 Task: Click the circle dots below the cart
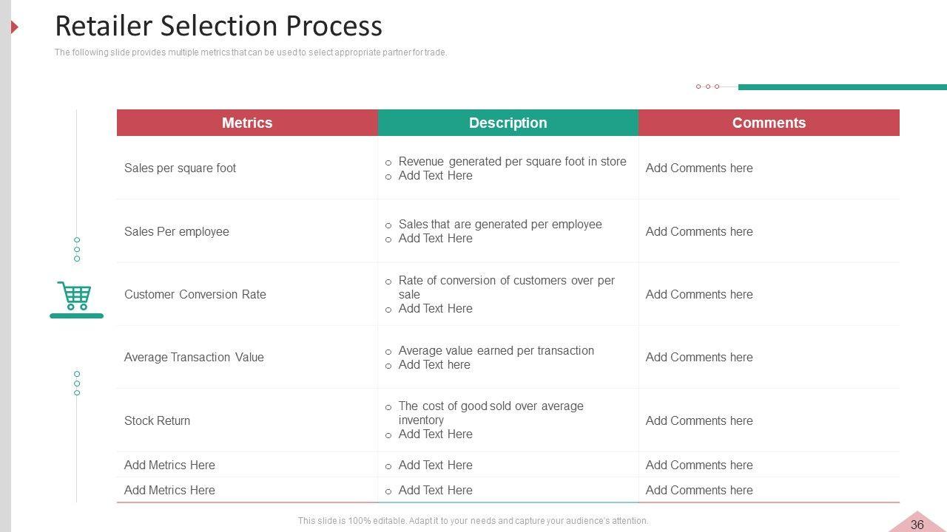point(77,383)
